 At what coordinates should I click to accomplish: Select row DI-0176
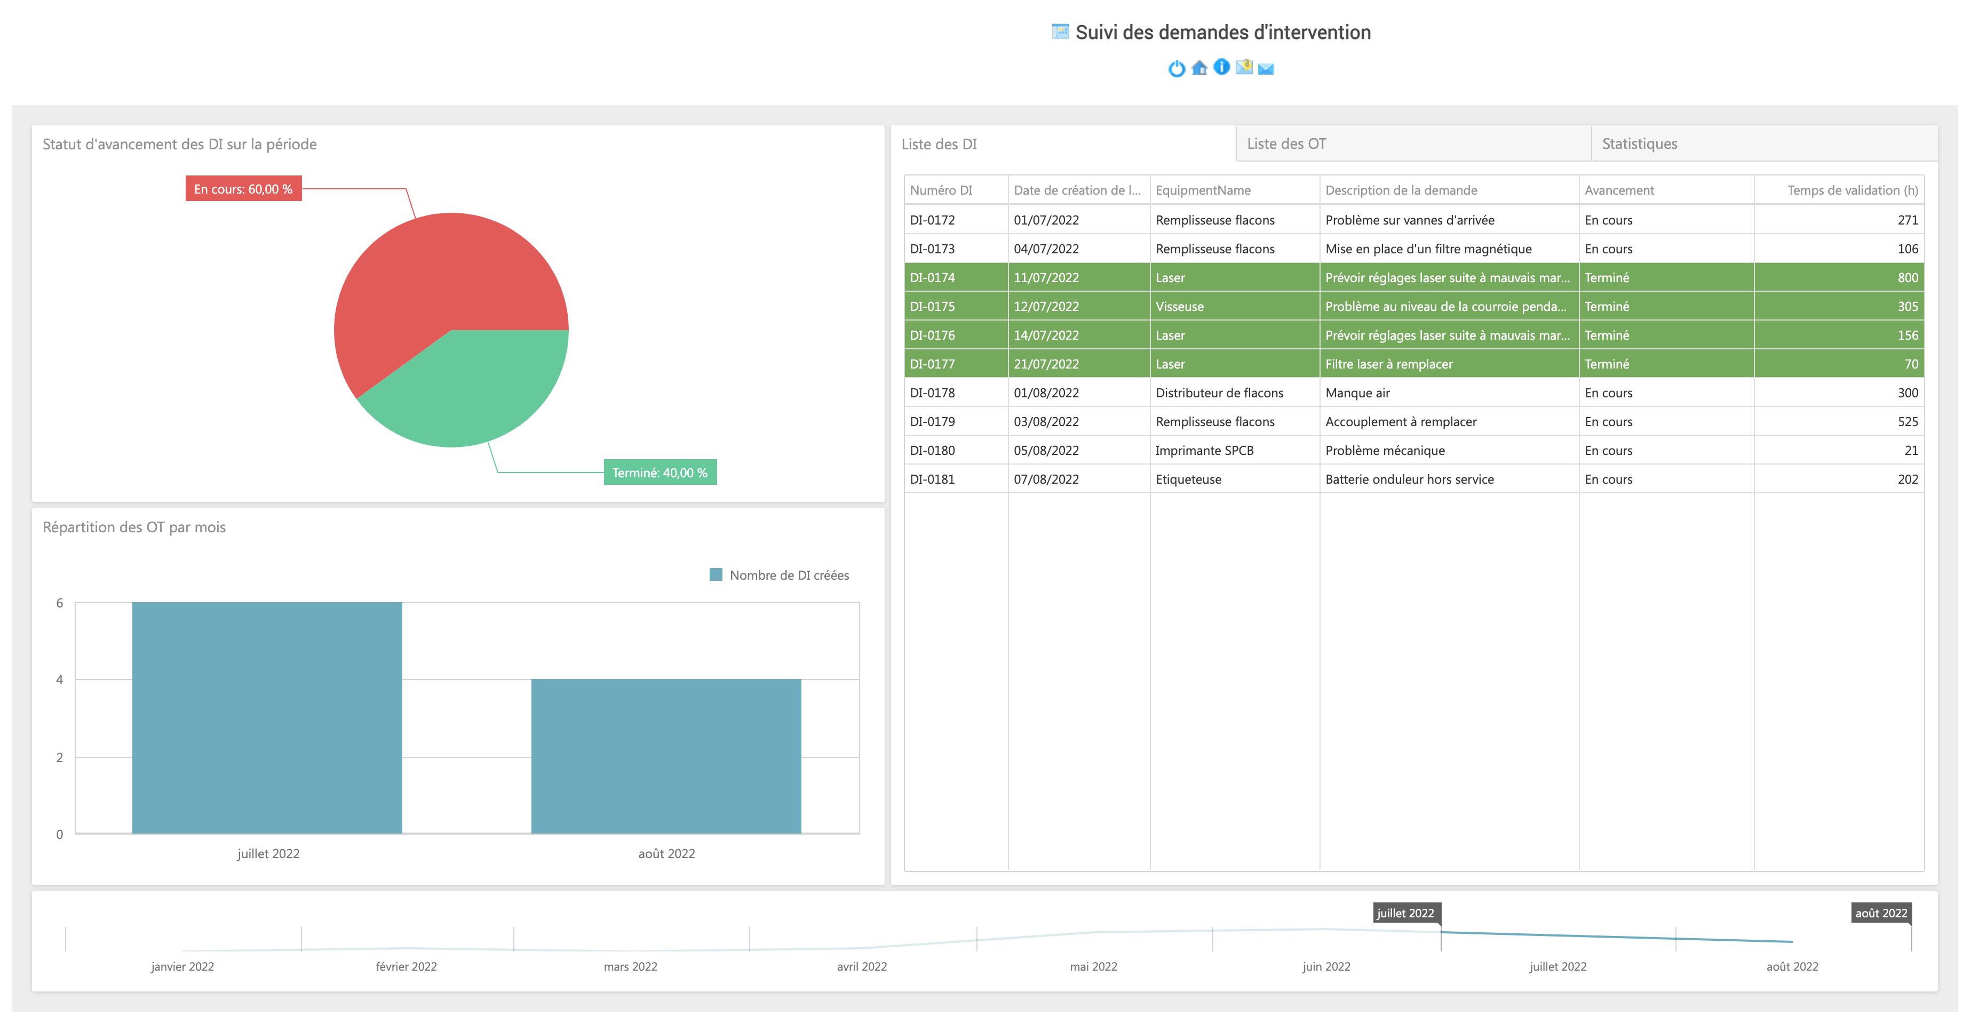(1414, 335)
